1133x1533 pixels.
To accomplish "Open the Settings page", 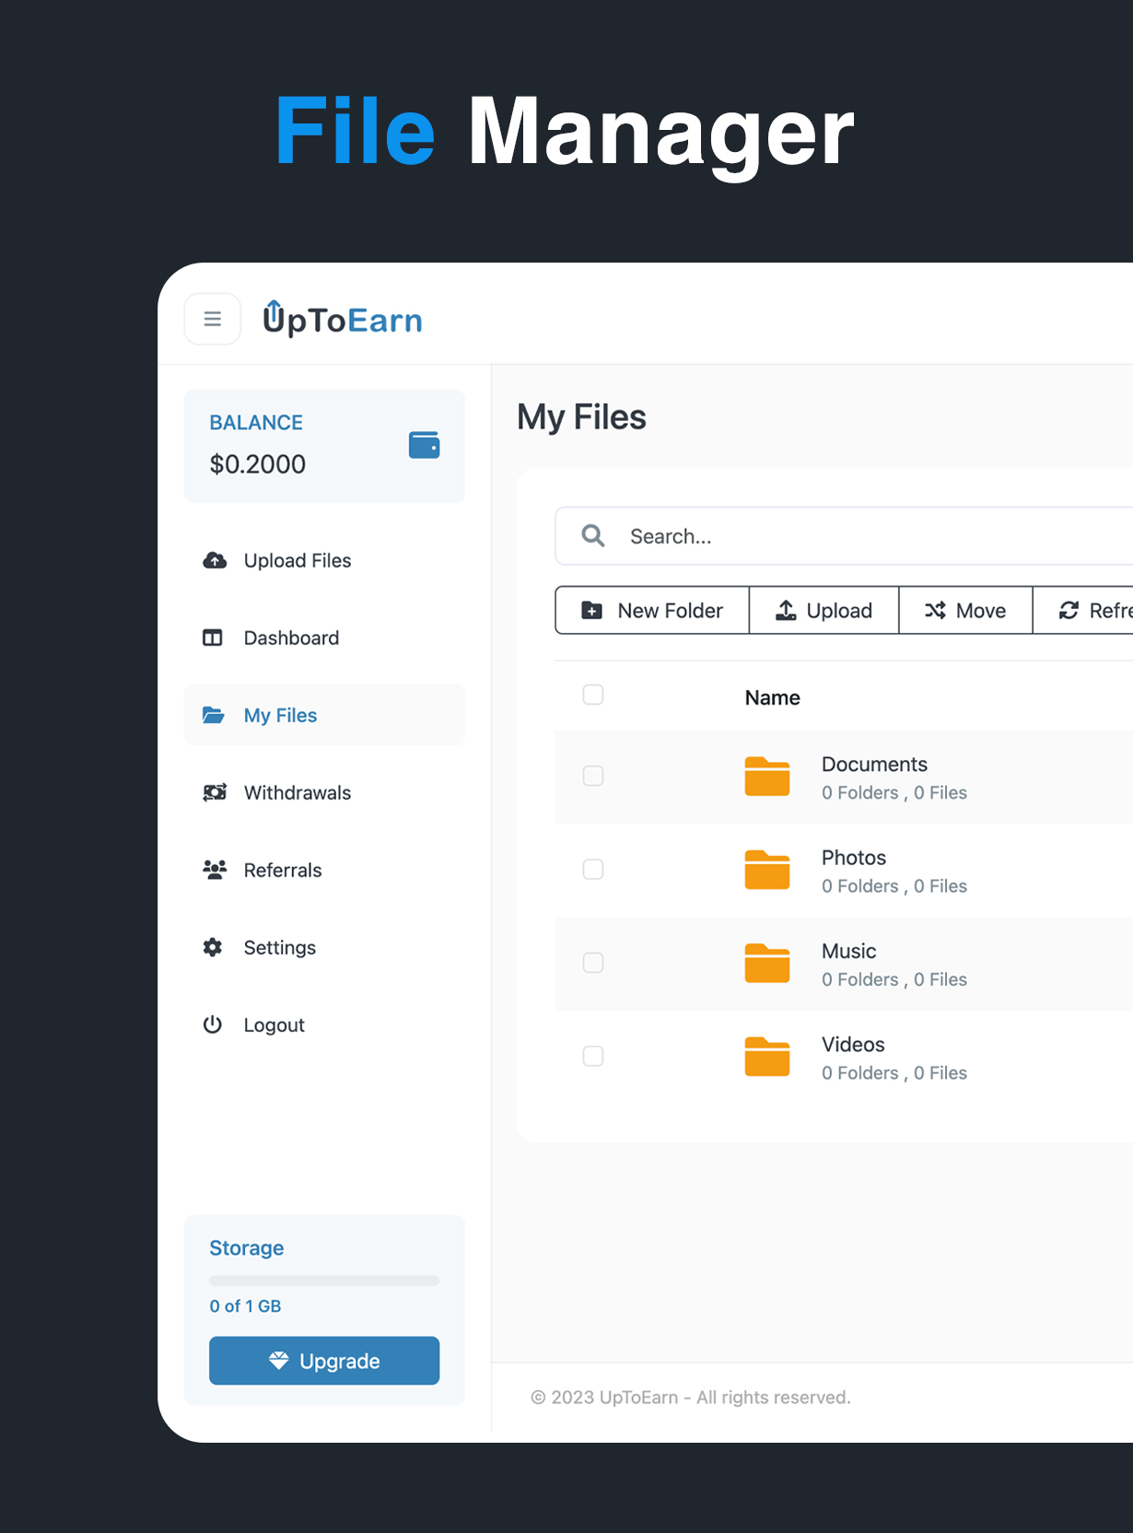I will click(324, 947).
